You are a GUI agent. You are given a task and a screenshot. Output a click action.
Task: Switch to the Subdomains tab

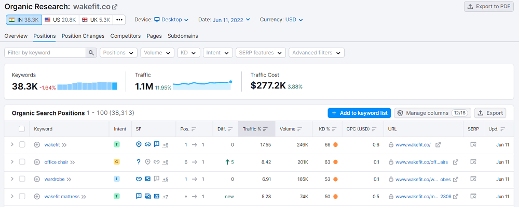click(183, 36)
